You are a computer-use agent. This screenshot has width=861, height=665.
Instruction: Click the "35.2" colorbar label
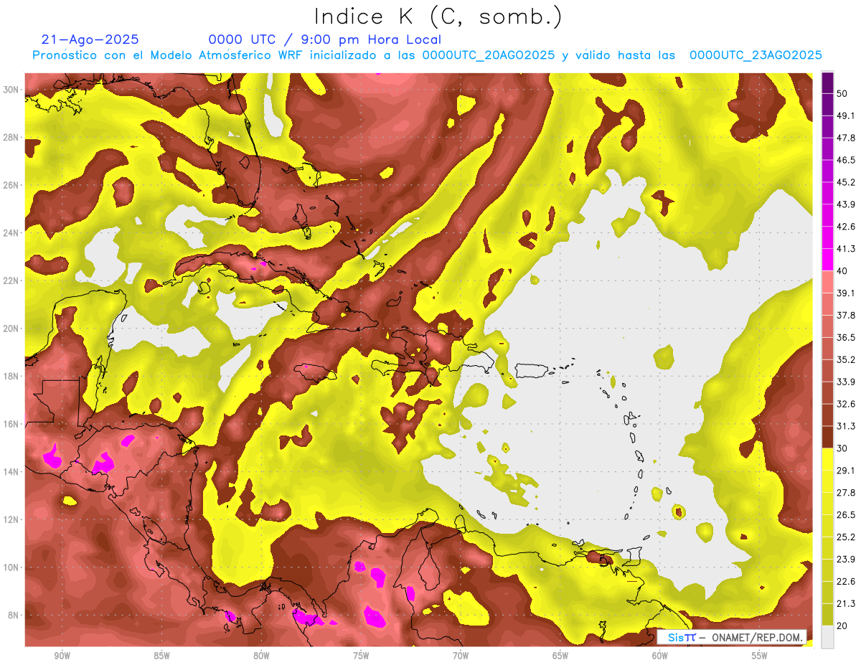(846, 359)
